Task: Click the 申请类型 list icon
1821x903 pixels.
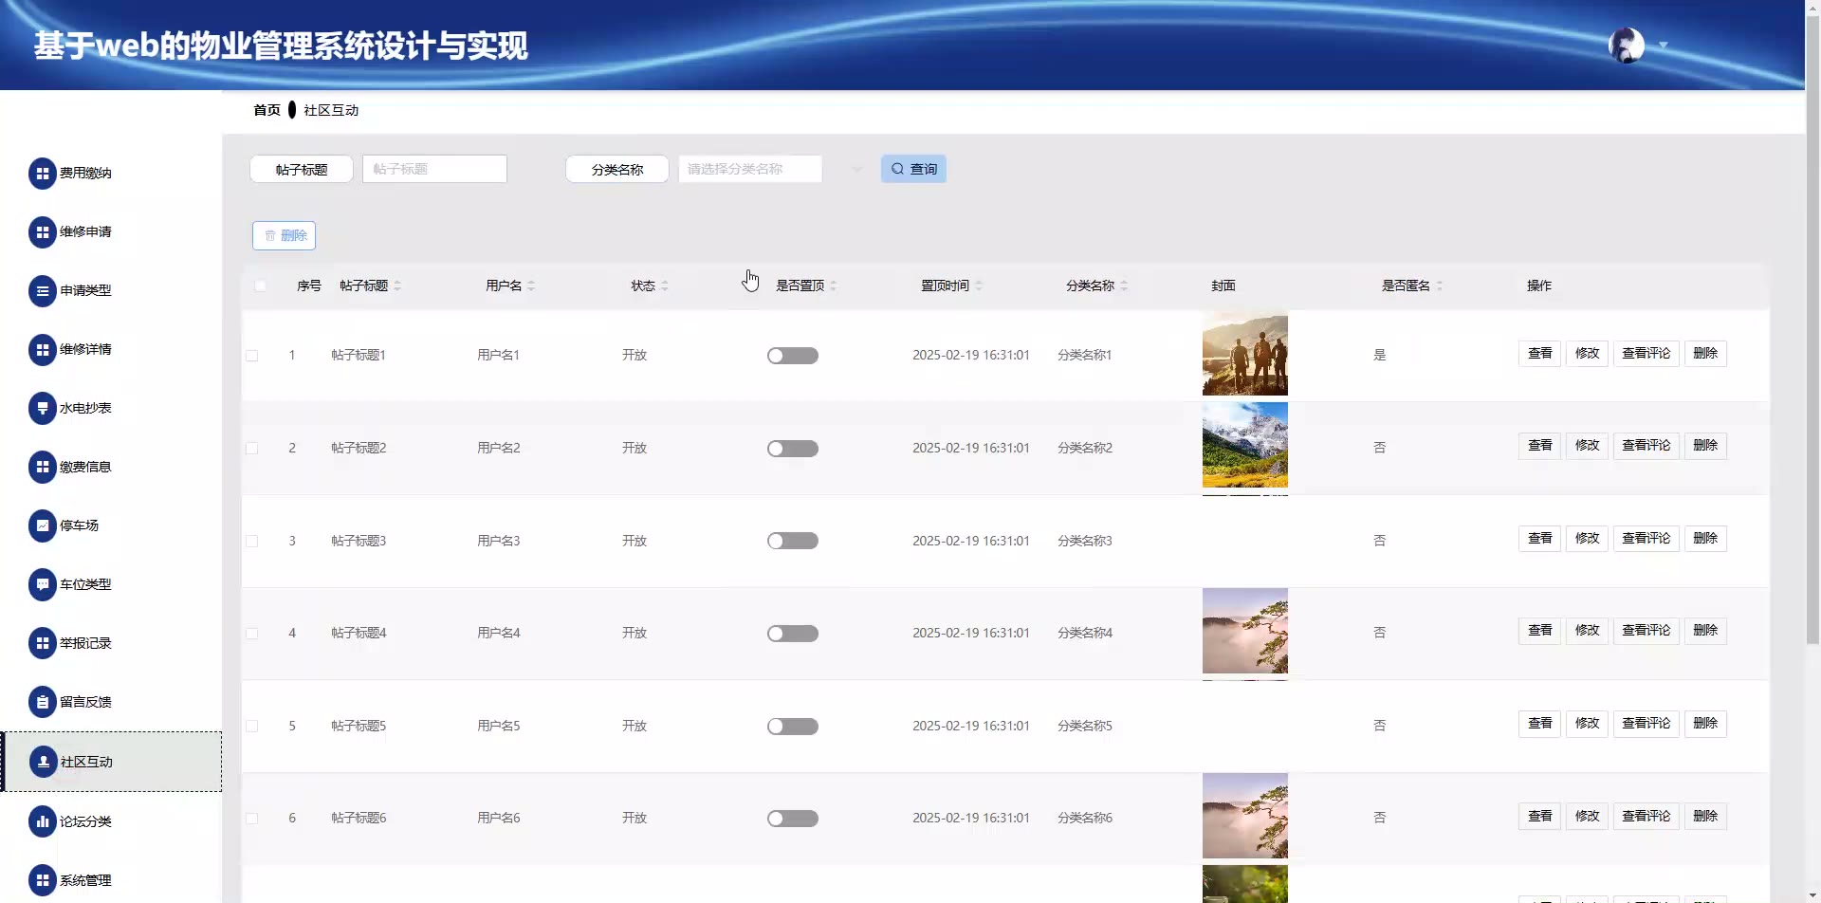Action: (43, 291)
